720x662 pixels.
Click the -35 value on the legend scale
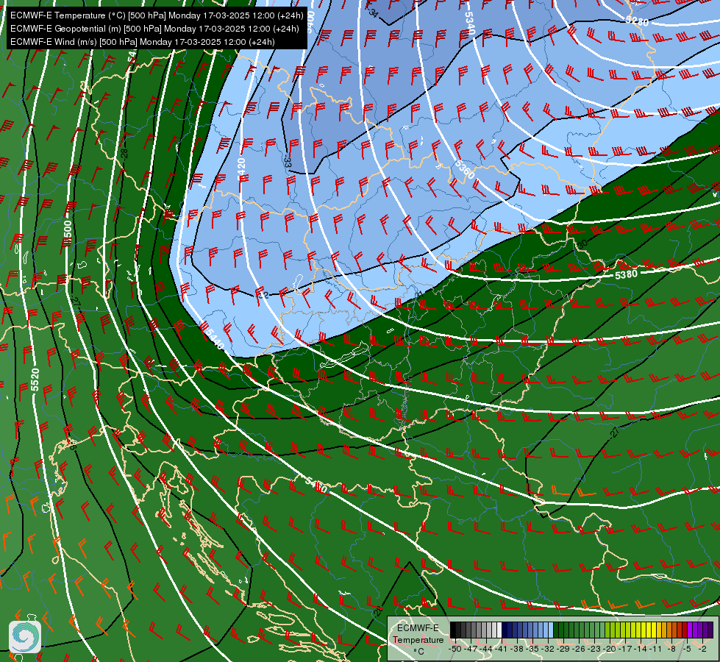(534, 649)
